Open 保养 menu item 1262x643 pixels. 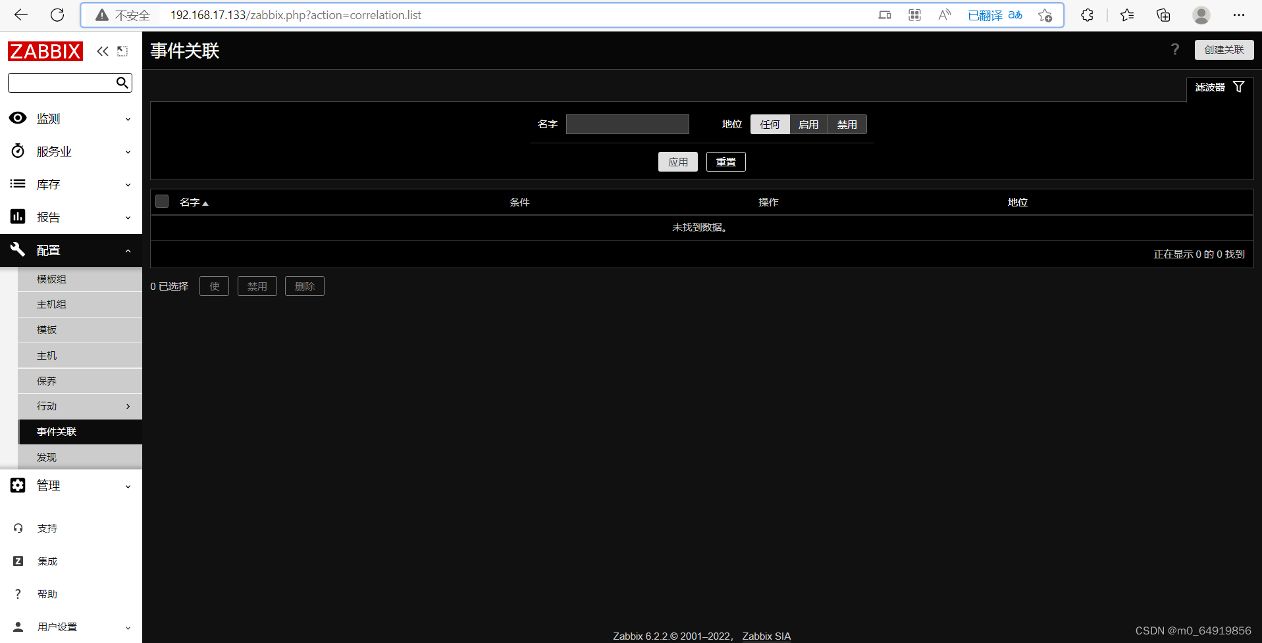point(80,381)
